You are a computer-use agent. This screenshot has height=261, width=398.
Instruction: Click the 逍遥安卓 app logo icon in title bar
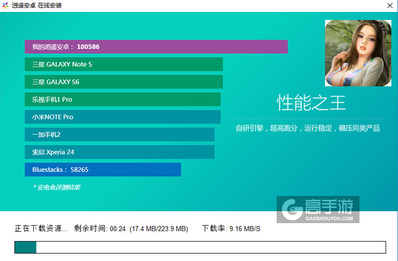(5, 5)
